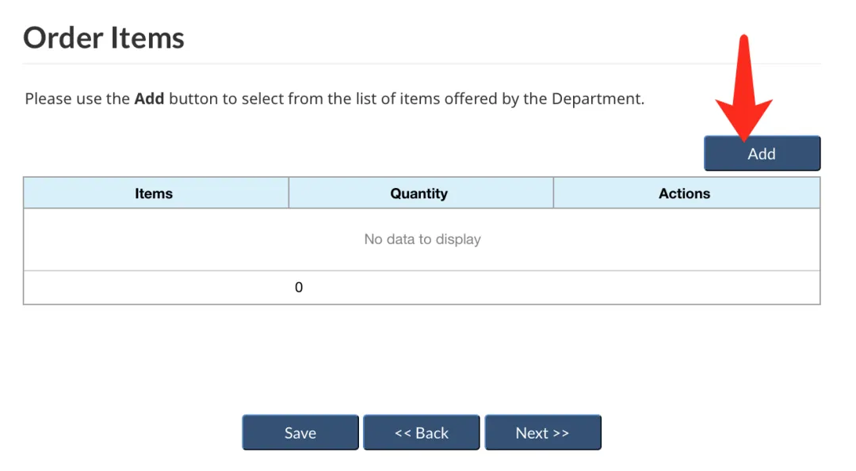Click the Items column header
This screenshot has height=471, width=856.
[155, 193]
